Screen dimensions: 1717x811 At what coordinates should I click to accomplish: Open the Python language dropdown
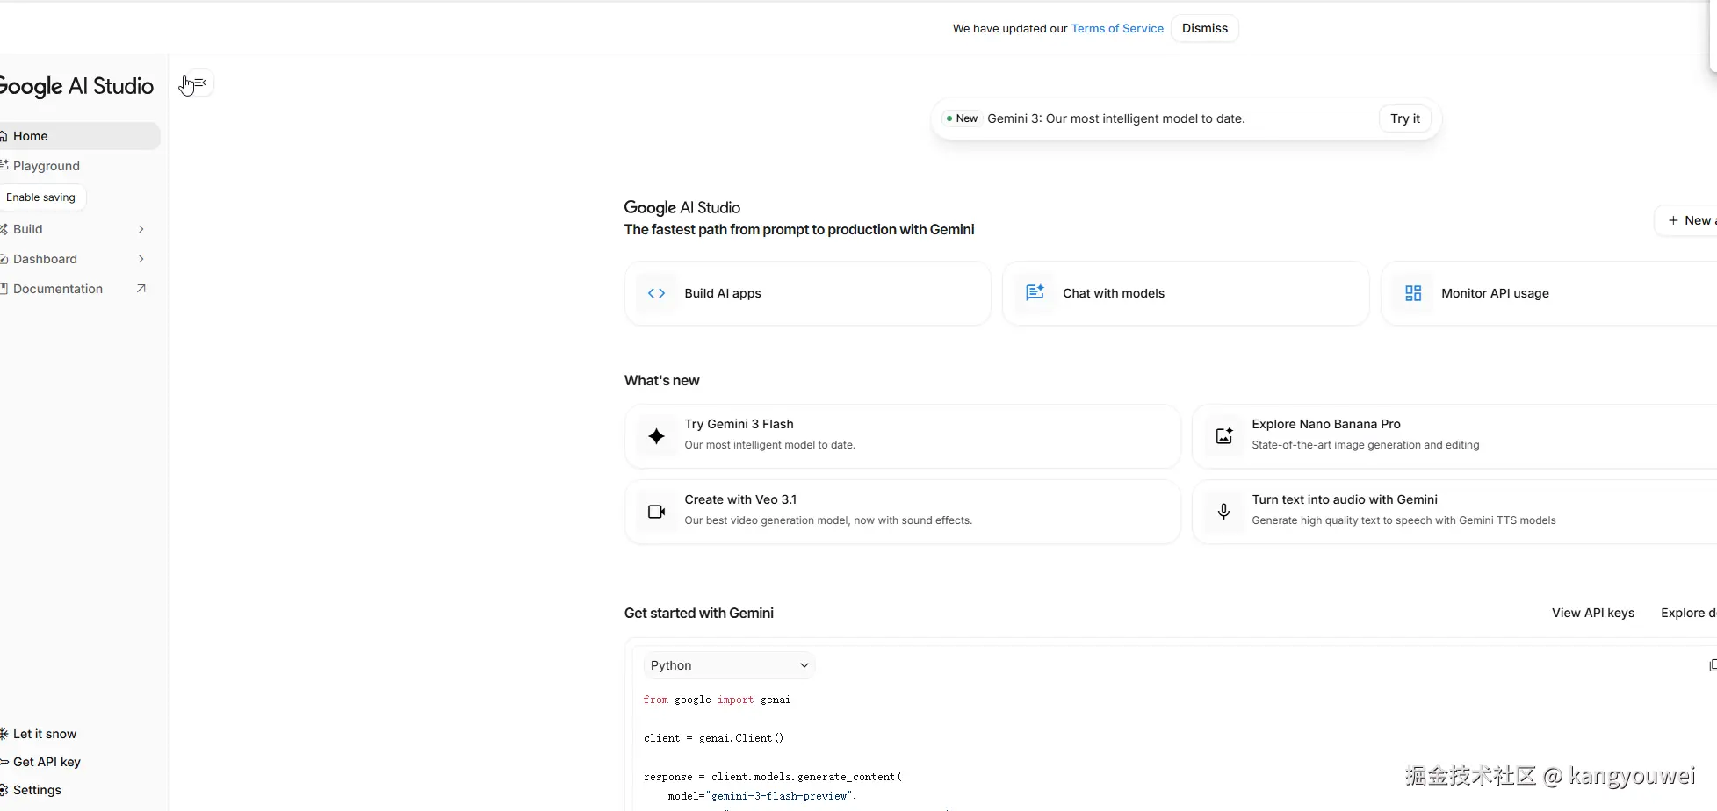coord(729,665)
